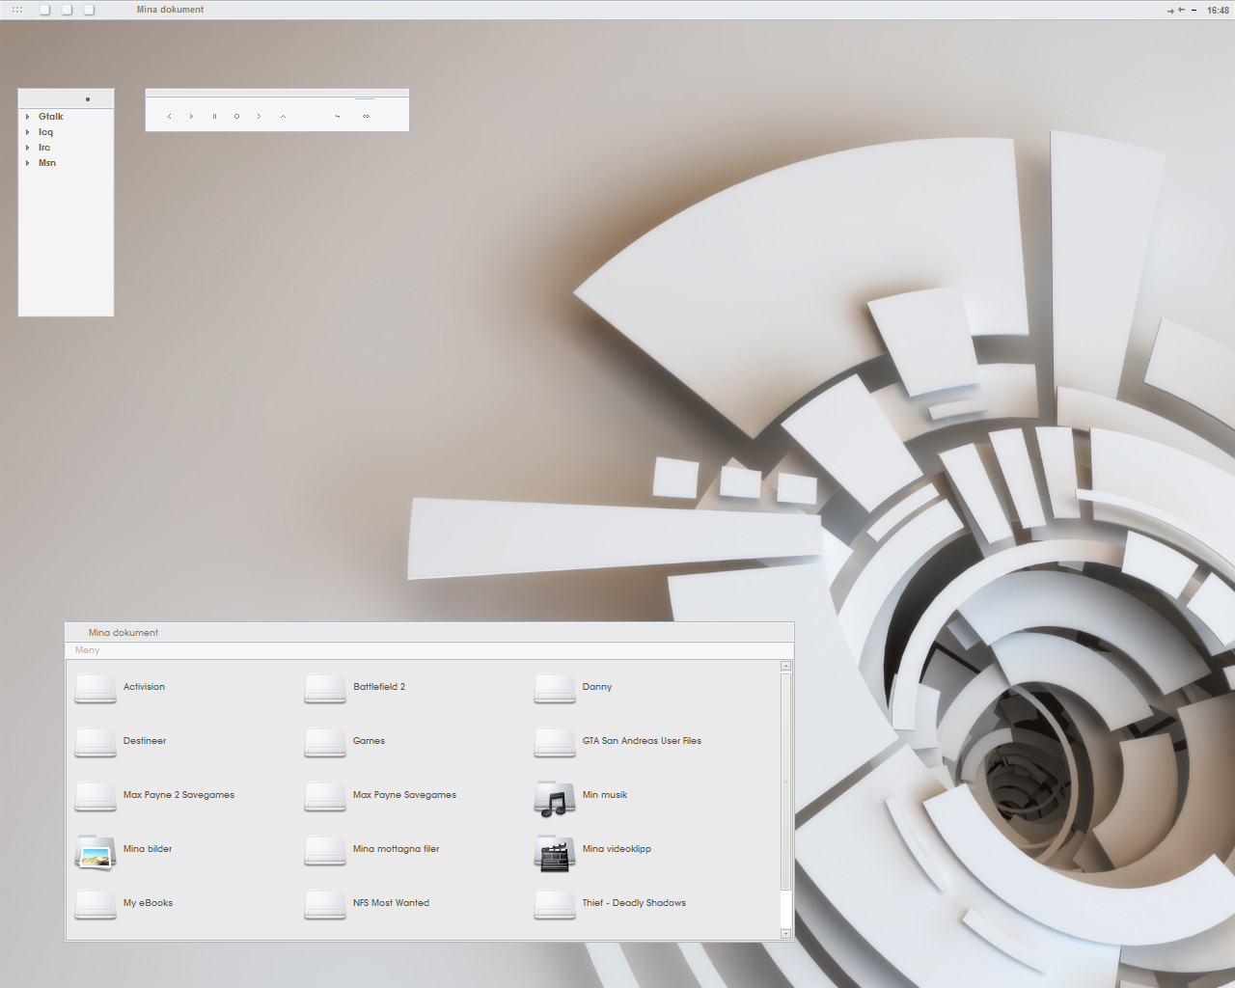
Task: Open the Min musik music-note folder icon
Action: point(555,798)
